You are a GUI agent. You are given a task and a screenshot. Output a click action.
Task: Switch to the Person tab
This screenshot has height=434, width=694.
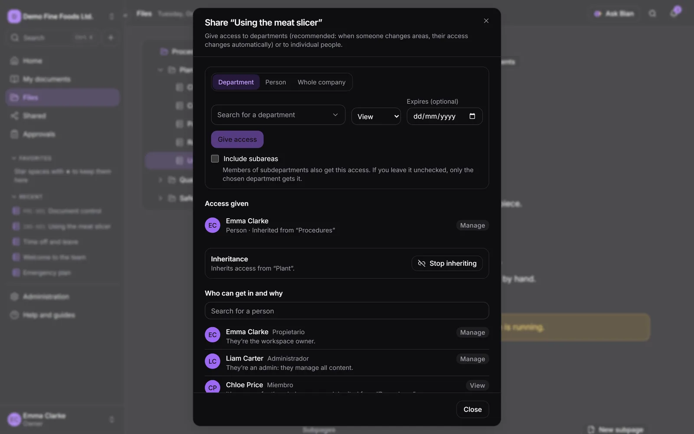coord(275,82)
